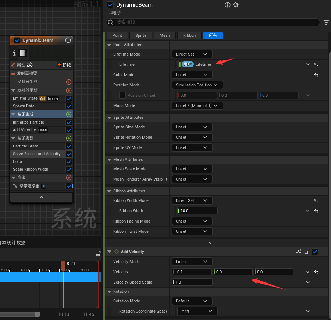Screen dimensions: 331x320
Task: Disable the Initialize Particle module checkbox
Action: [x=69, y=122]
